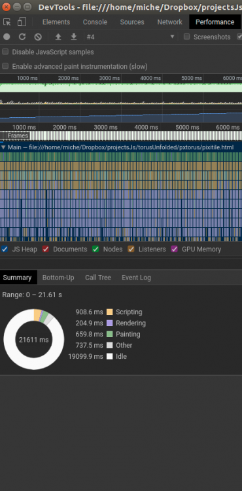Open the Bottom-Up tab
242x491 pixels.
pyautogui.click(x=58, y=278)
